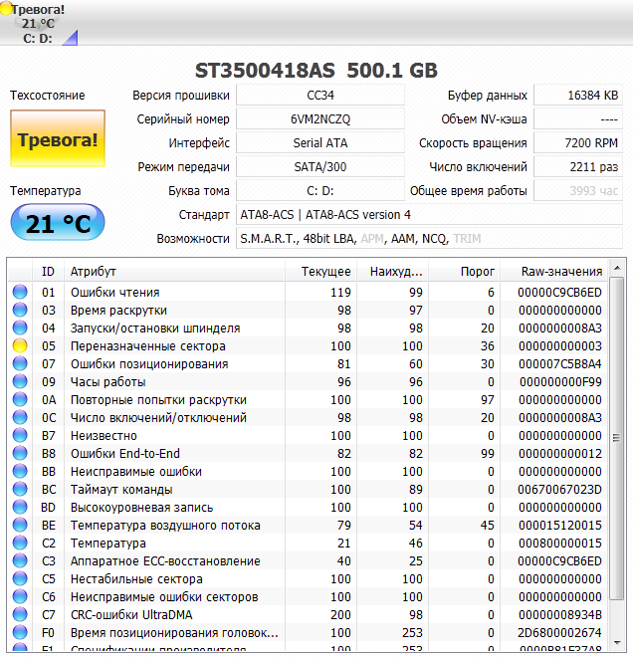
Task: Click the SATA/300 transfer mode field
Action: pyautogui.click(x=320, y=167)
